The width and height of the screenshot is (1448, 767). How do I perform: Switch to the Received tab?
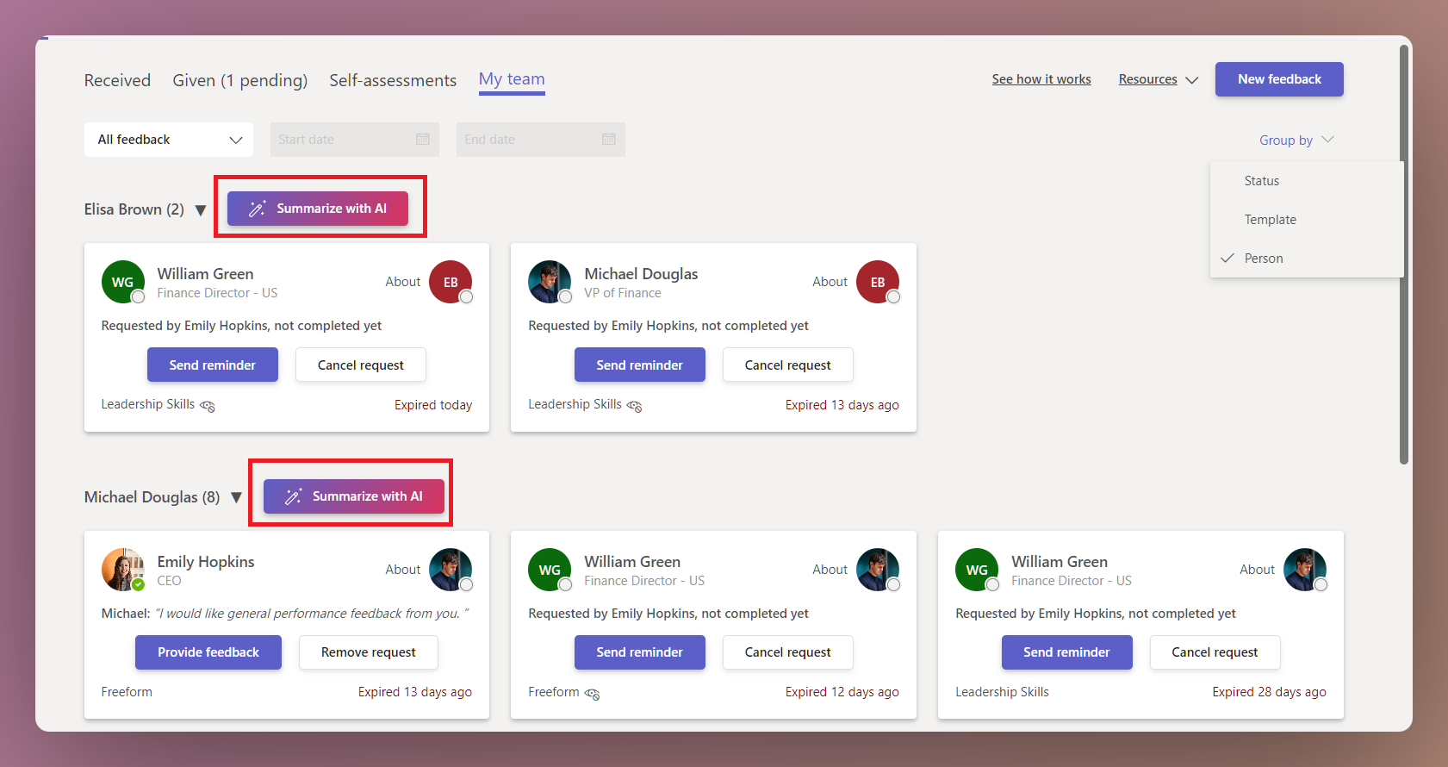point(117,80)
